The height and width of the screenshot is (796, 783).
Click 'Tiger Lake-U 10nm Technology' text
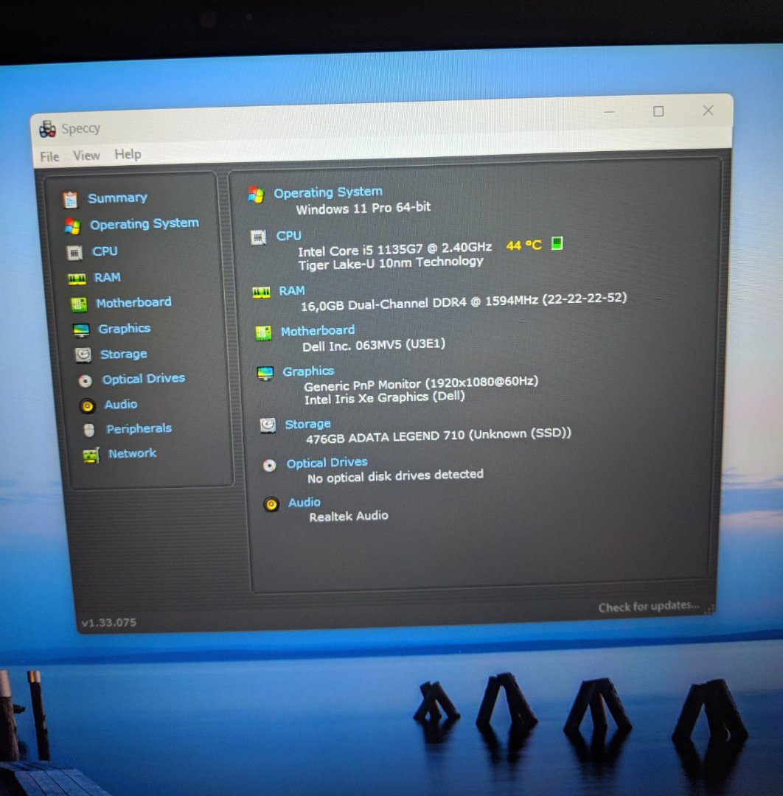point(391,263)
